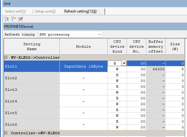Click the Slot3 module dash cell
Screen dimensions: 187x137
click(84, 90)
